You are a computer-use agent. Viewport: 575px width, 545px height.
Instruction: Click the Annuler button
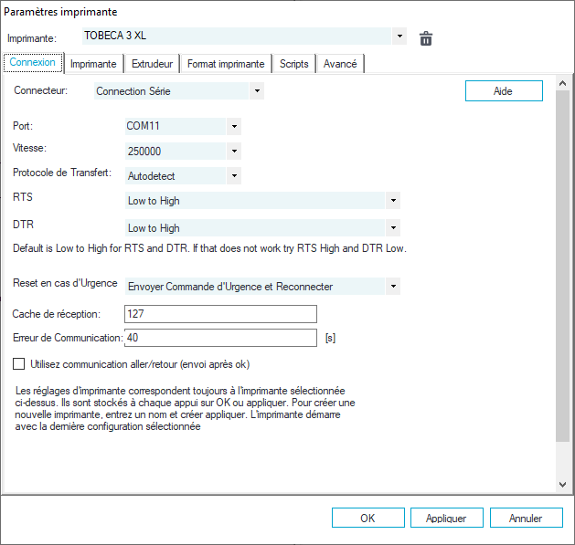tap(525, 518)
